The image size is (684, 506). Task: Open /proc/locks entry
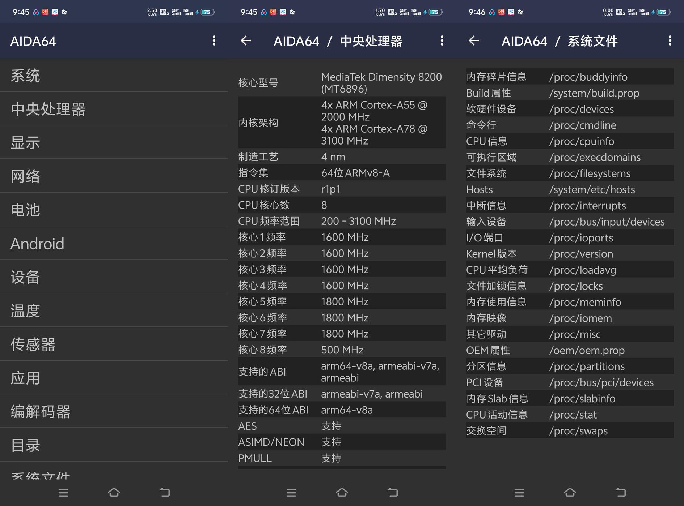pyautogui.click(x=570, y=286)
